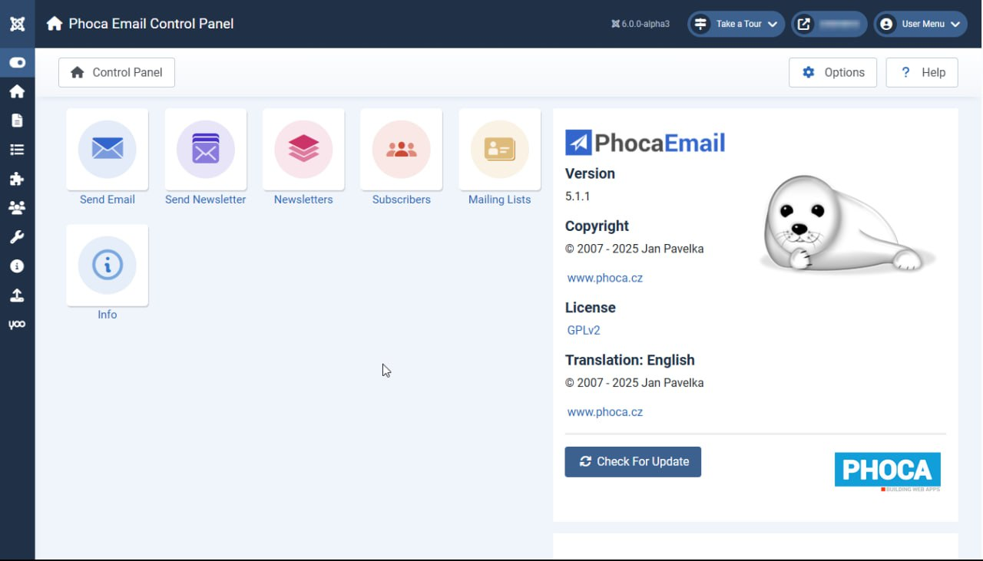983x561 pixels.
Task: Open the Subscribers group icon
Action: 402,149
